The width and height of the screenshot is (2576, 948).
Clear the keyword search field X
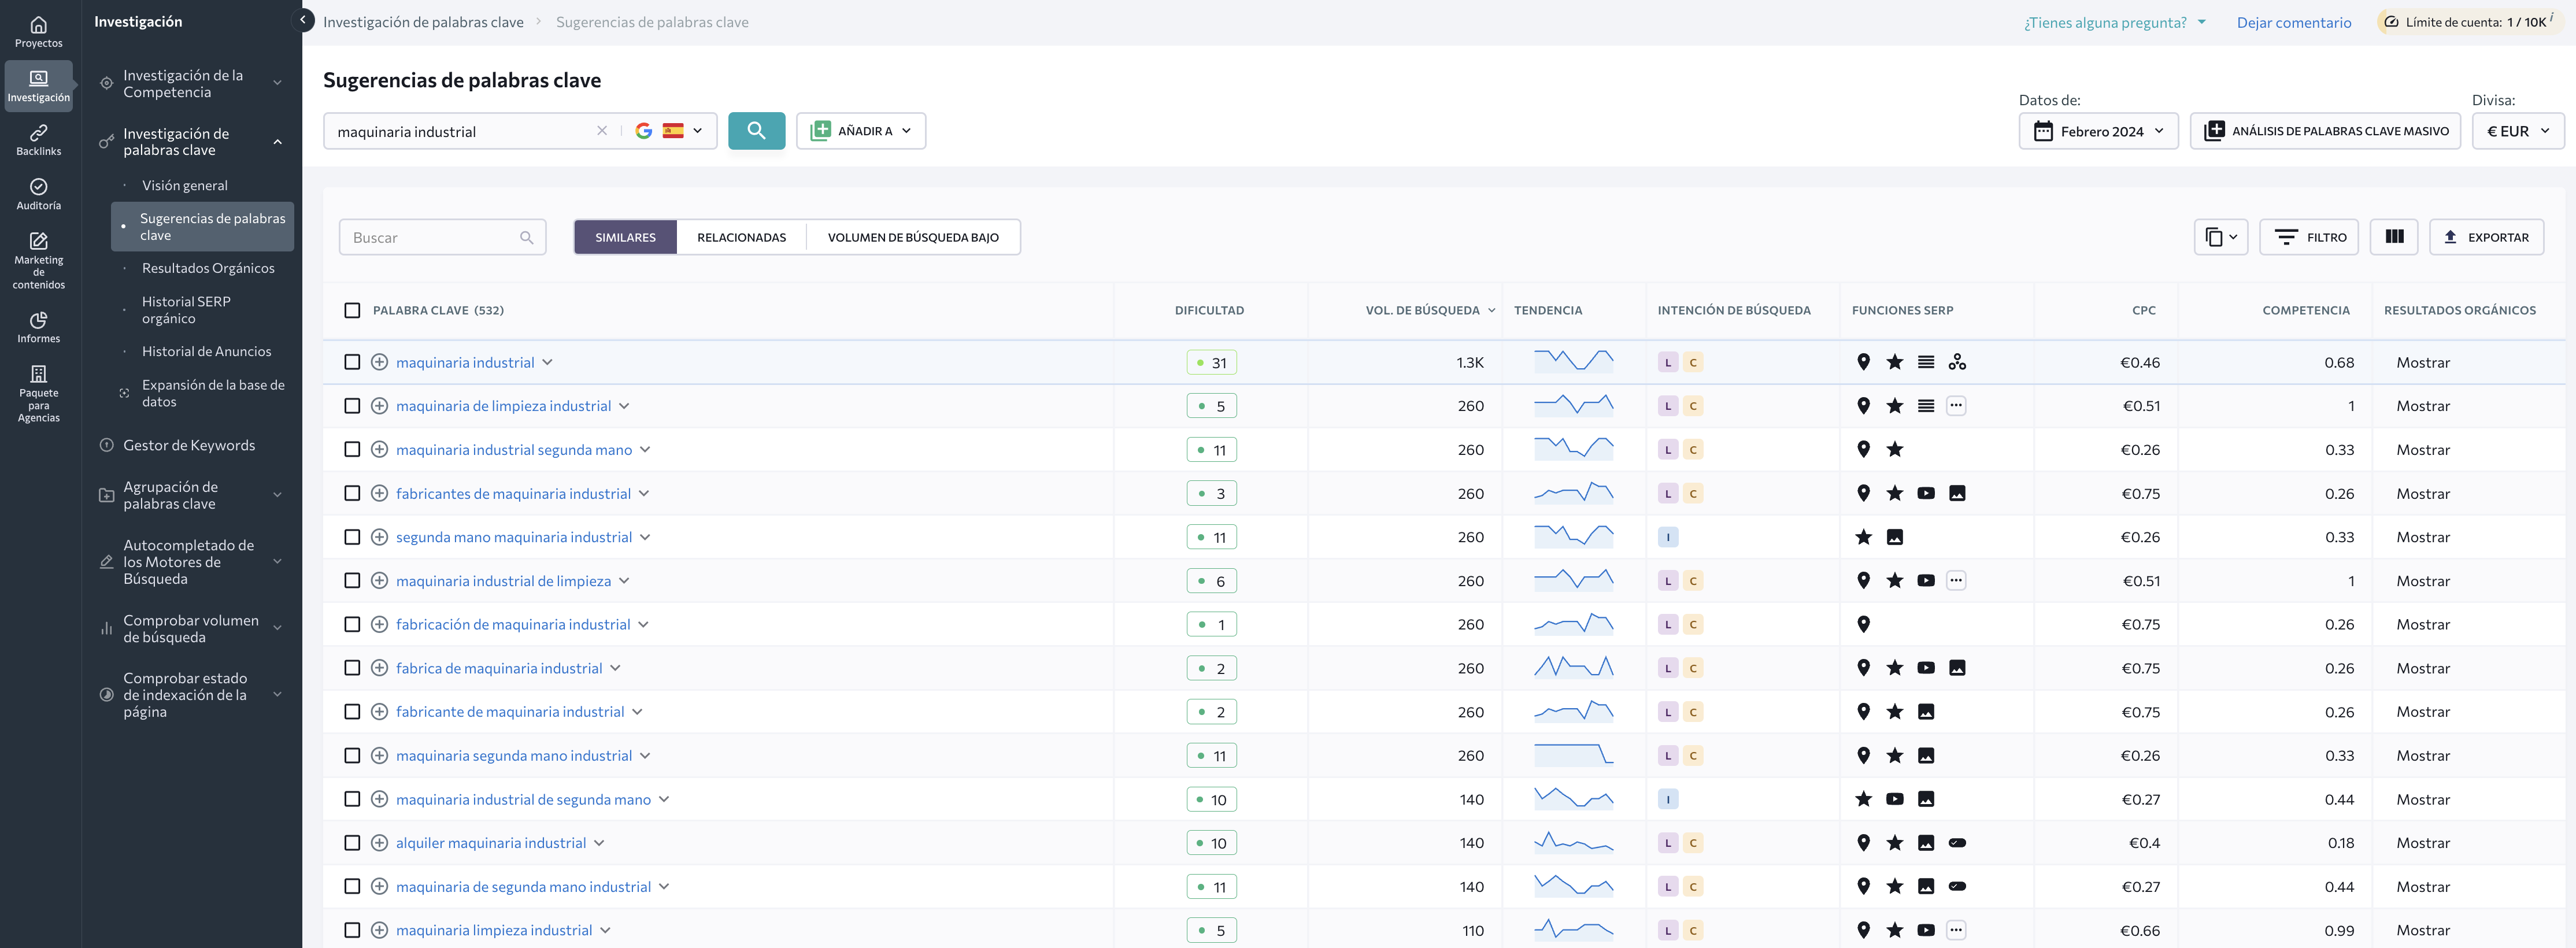[602, 131]
